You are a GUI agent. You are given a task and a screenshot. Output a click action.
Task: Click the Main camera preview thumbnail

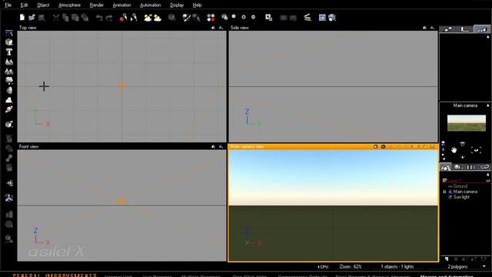[x=467, y=123]
